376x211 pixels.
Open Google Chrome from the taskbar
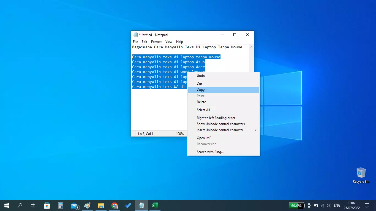coord(115,205)
